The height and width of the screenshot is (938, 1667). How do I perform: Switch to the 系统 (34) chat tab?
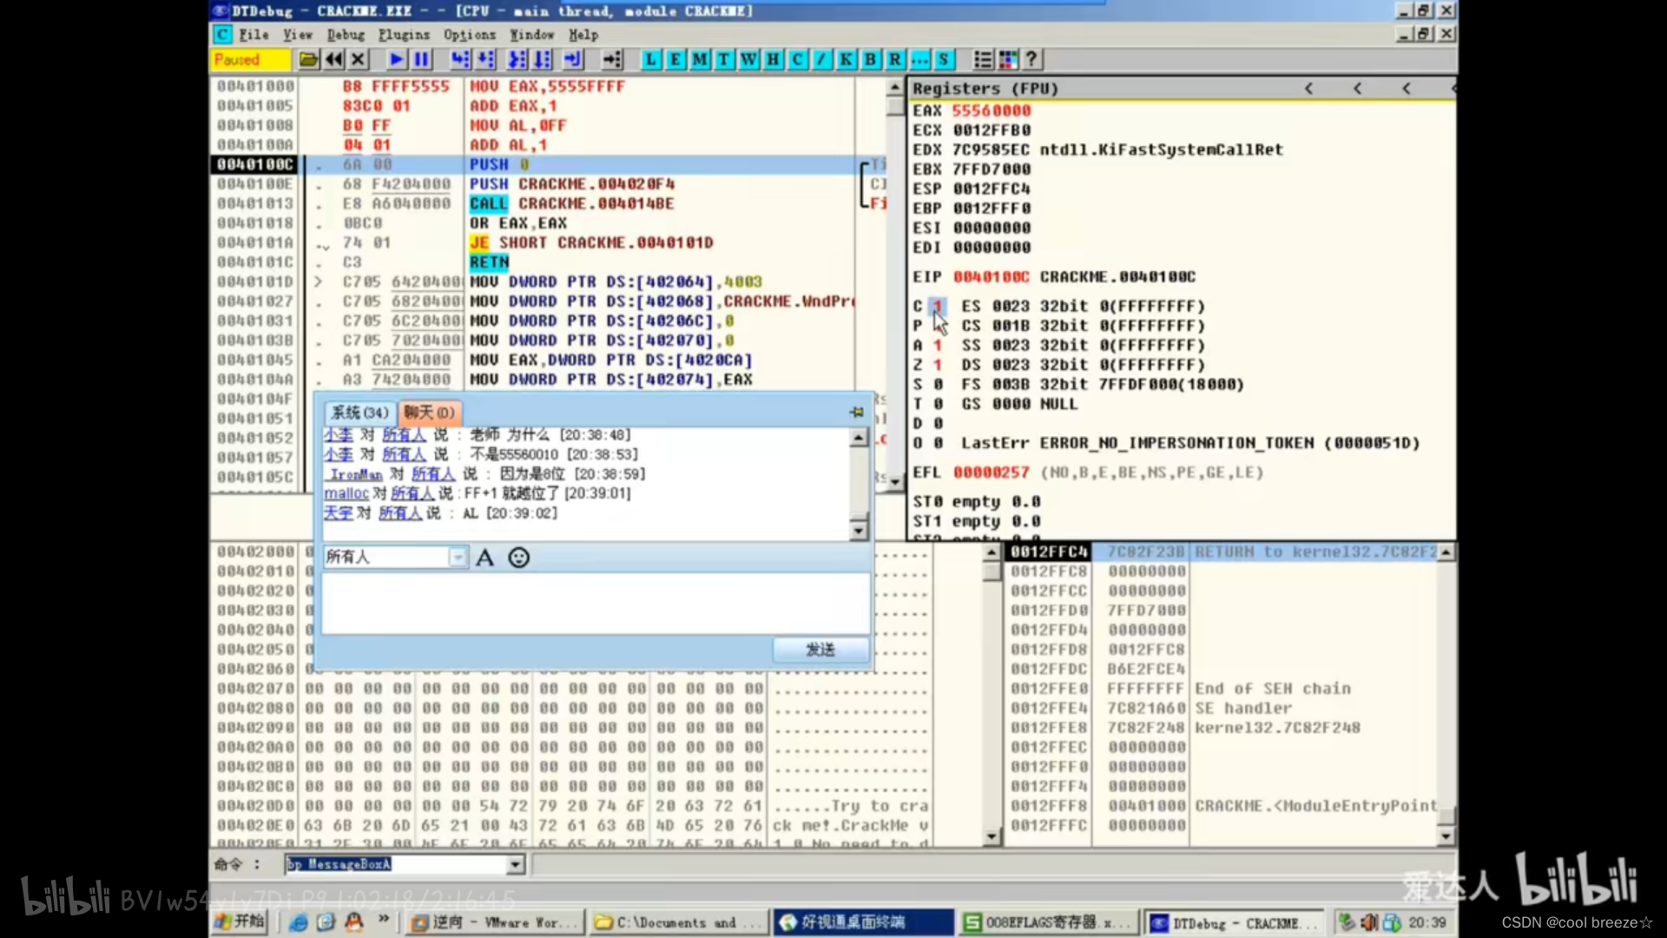pos(359,413)
